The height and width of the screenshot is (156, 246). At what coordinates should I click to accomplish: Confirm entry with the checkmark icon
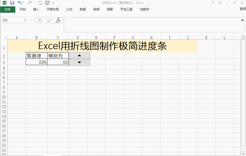(x=49, y=20)
